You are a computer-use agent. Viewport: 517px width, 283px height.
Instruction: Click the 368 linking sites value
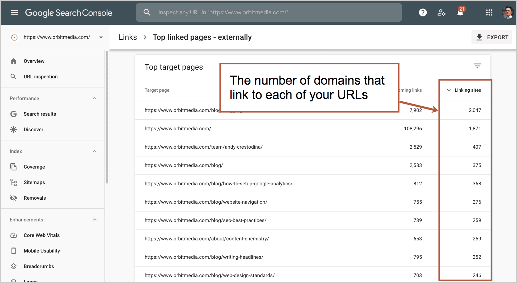click(x=477, y=184)
